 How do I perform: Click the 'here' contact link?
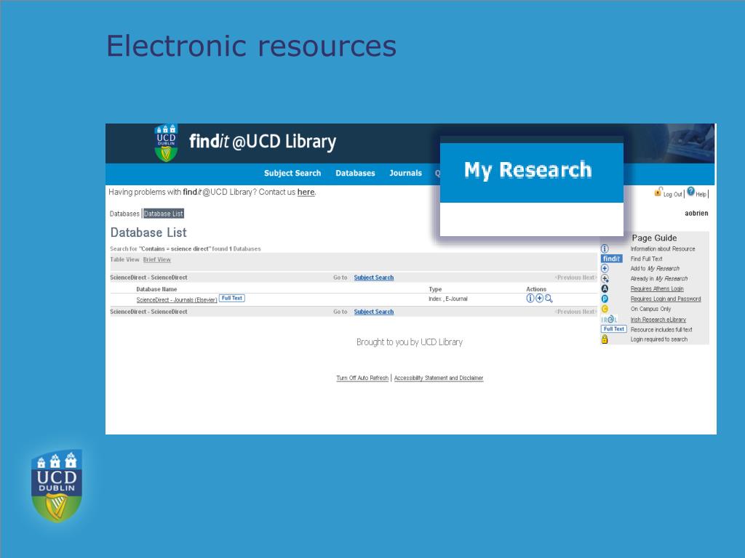(306, 192)
